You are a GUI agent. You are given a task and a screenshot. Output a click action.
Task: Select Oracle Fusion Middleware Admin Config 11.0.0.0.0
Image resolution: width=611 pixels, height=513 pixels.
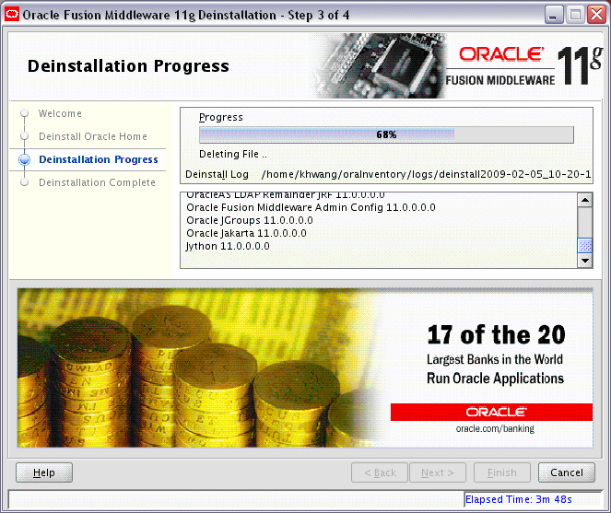point(311,207)
